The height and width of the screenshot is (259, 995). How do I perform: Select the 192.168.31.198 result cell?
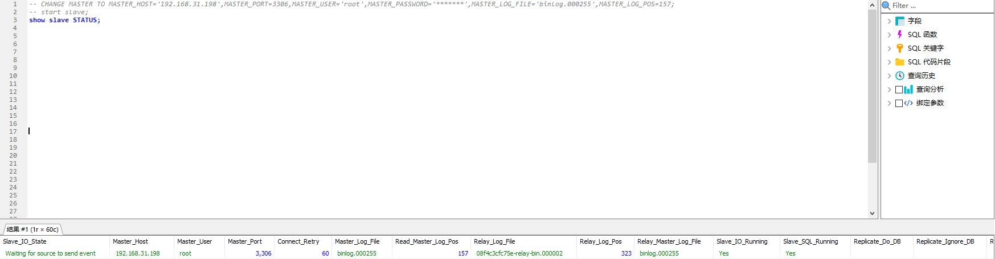[138, 253]
